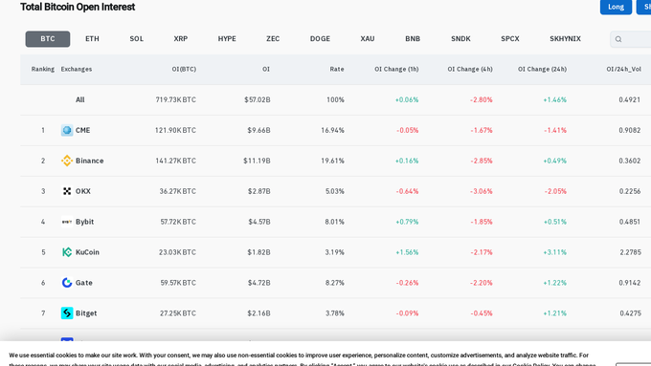This screenshot has width=651, height=366.
Task: Click the KuCoin exchange logo icon
Action: (67, 252)
